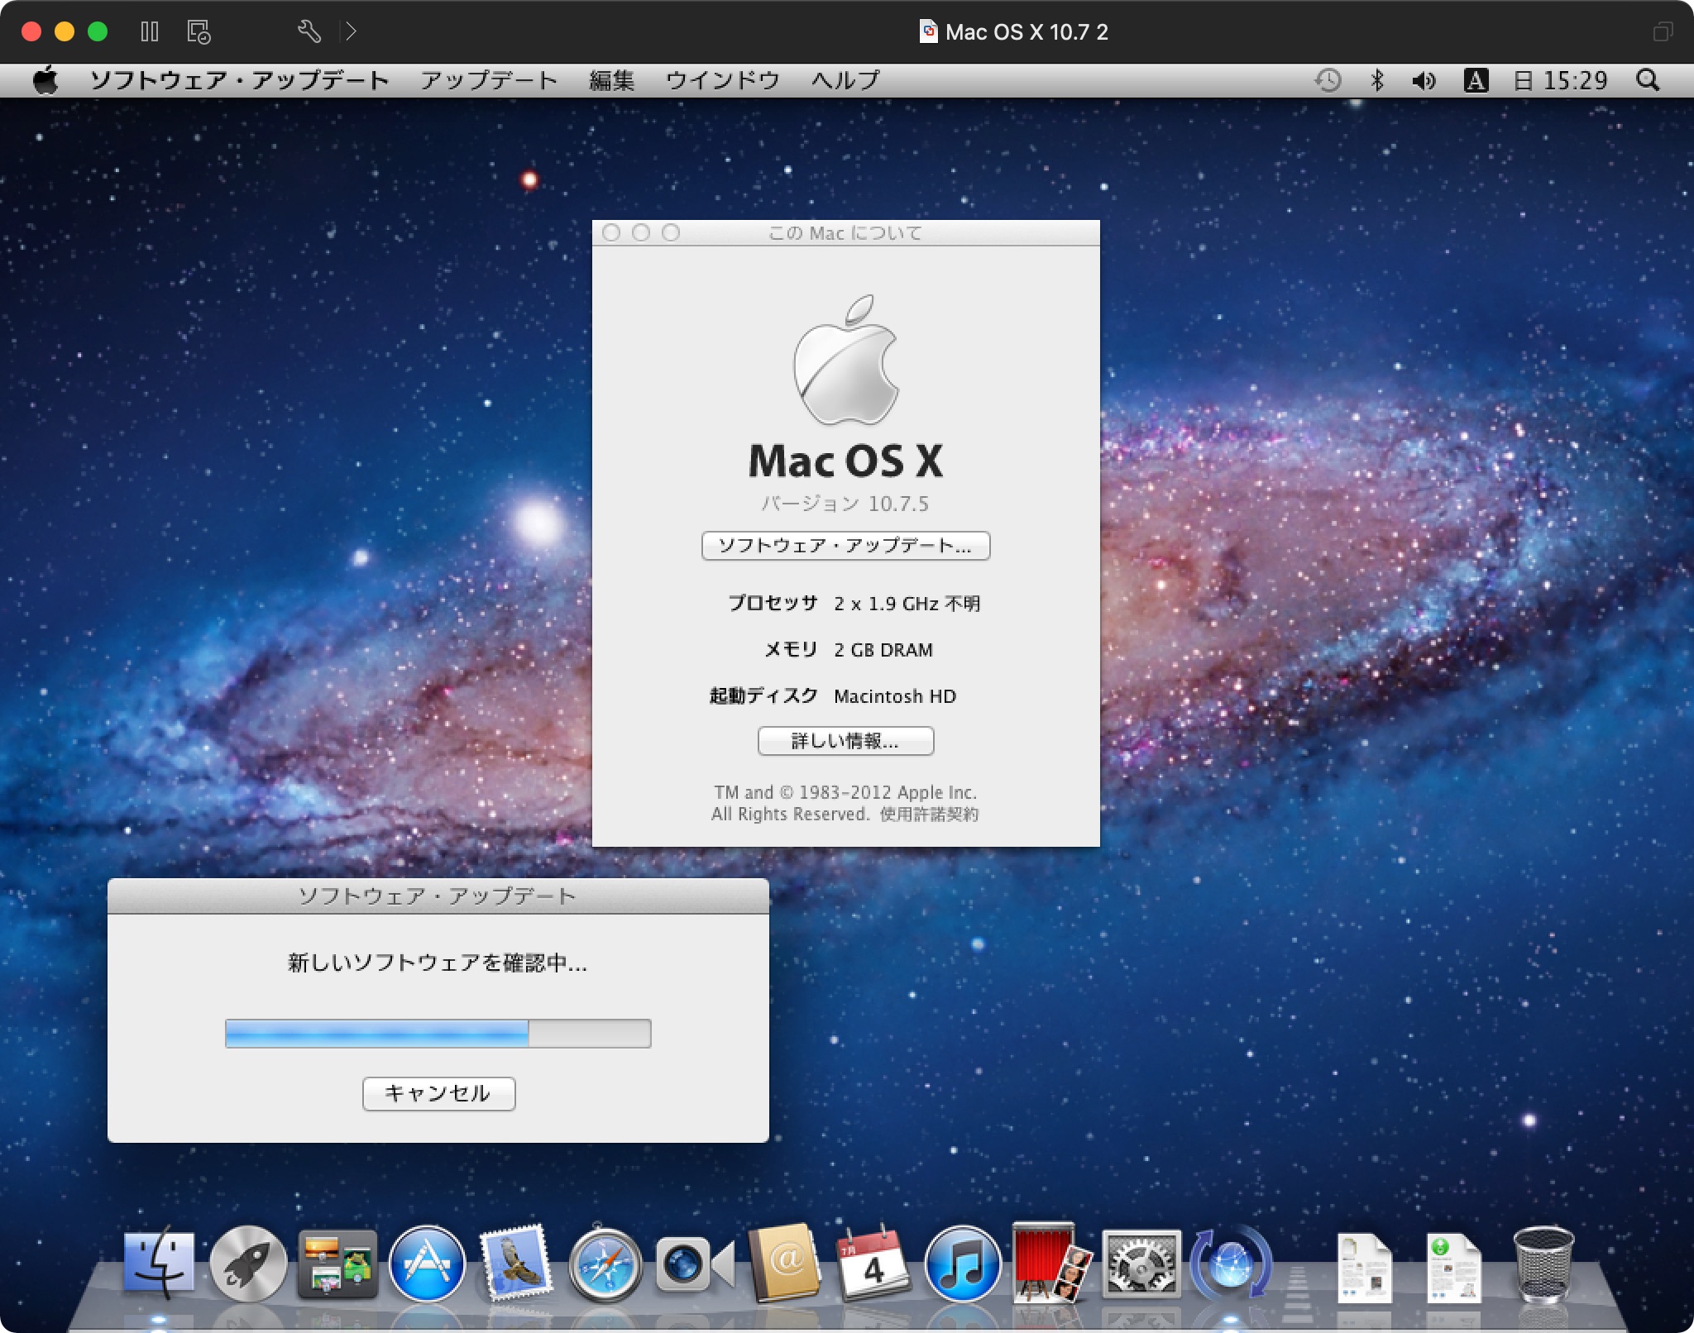Screen dimensions: 1694x1333
Task: Launch iTunes from the Dock
Action: pyautogui.click(x=964, y=1264)
